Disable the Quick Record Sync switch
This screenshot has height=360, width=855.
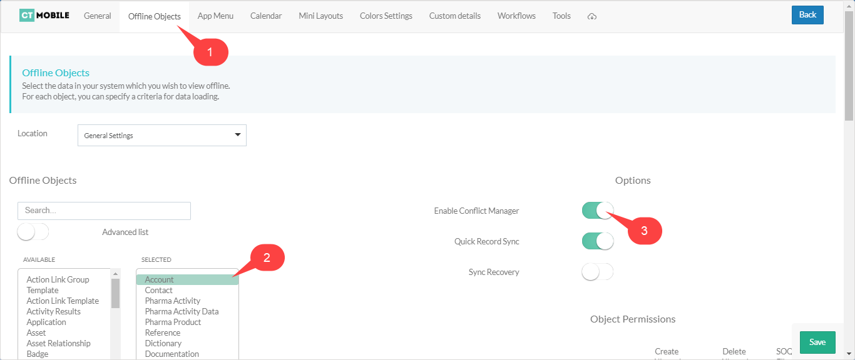597,241
